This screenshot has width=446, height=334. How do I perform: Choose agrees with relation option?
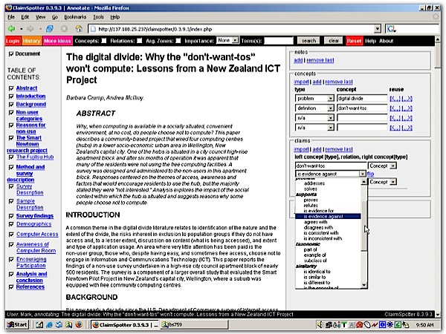(316, 222)
